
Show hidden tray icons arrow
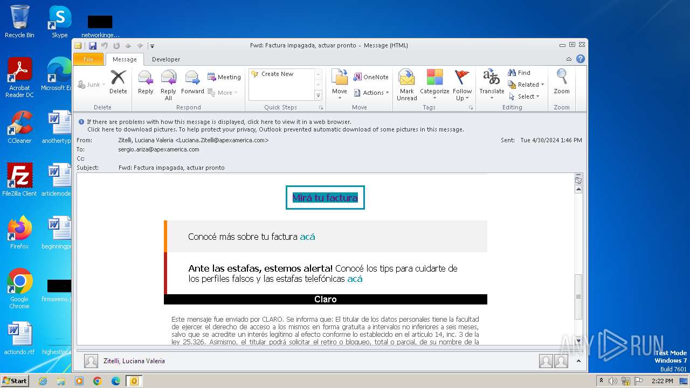tap(602, 381)
